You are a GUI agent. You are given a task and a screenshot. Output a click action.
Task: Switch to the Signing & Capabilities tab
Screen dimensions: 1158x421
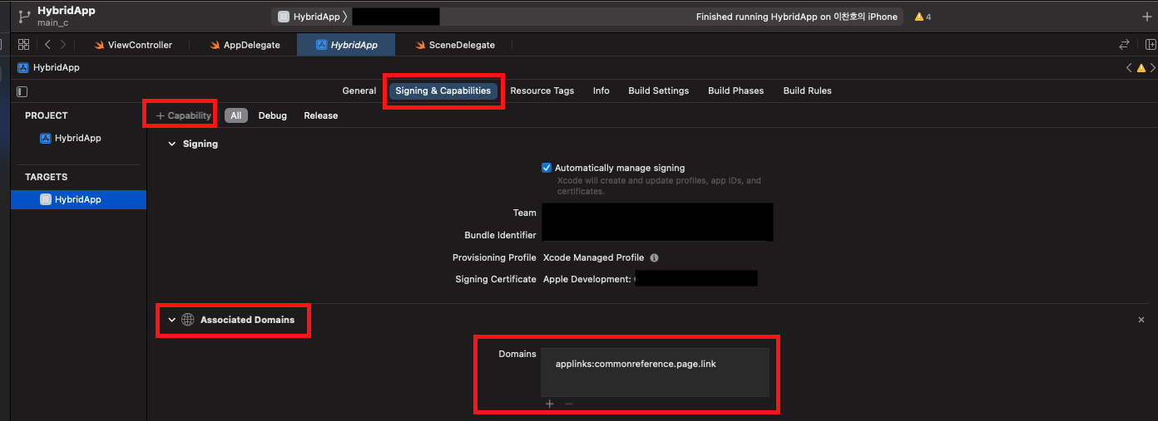[443, 91]
